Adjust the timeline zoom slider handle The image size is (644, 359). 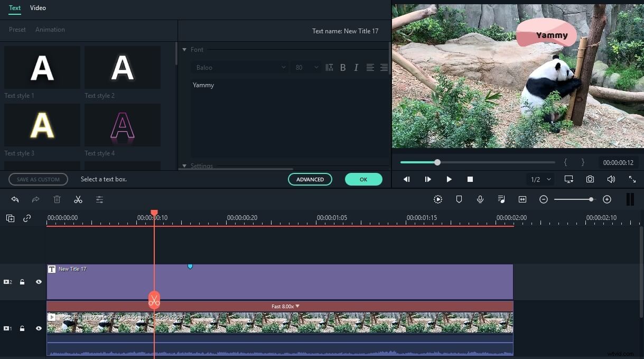coord(591,199)
